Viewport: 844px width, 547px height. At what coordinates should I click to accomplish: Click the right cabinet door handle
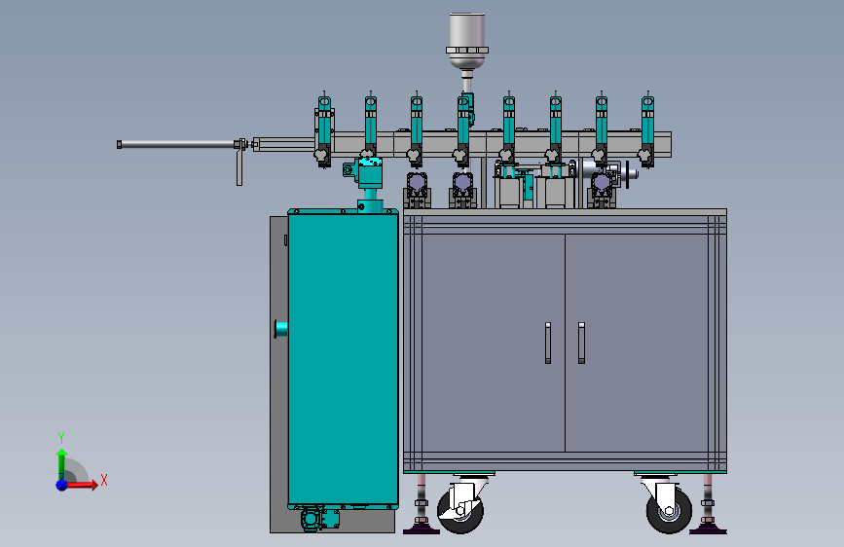(581, 343)
